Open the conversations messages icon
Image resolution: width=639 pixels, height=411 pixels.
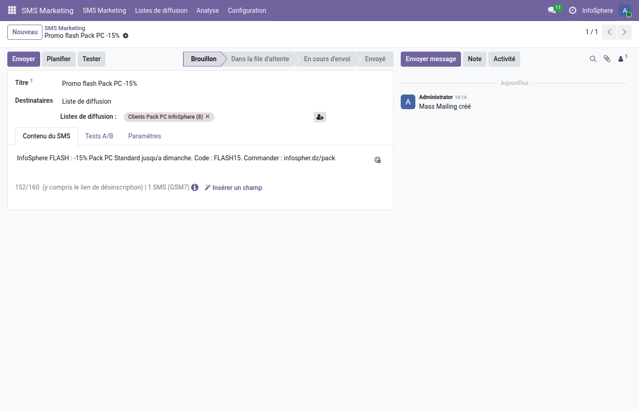tap(552, 10)
